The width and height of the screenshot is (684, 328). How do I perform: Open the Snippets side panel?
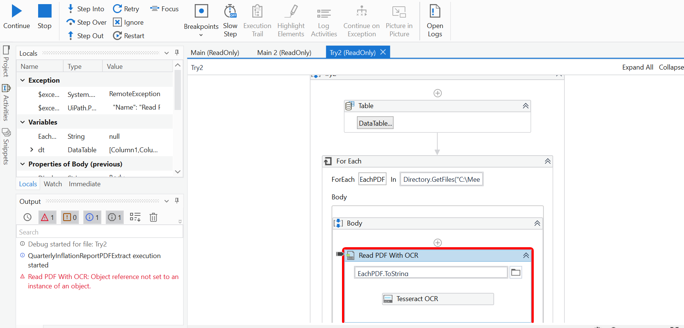[x=6, y=146]
